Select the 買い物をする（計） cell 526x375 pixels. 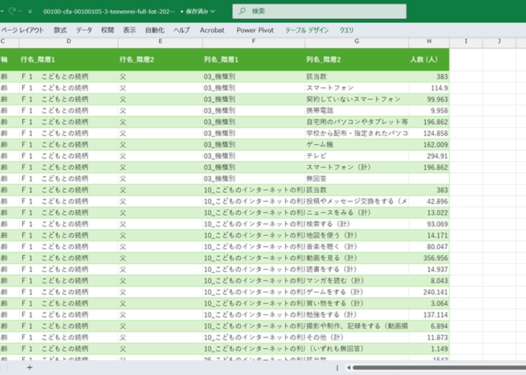(356, 303)
